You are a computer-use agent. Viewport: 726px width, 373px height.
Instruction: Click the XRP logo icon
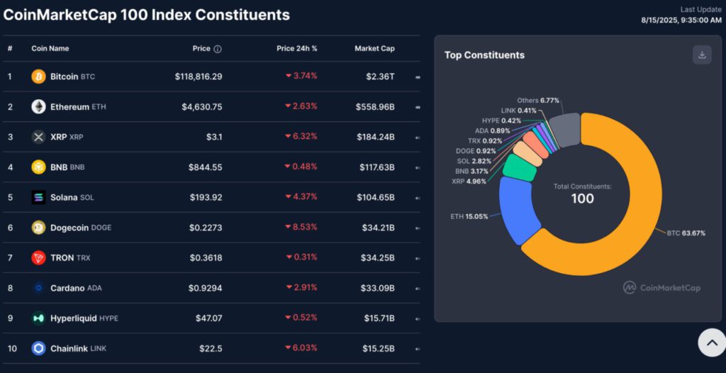point(38,137)
